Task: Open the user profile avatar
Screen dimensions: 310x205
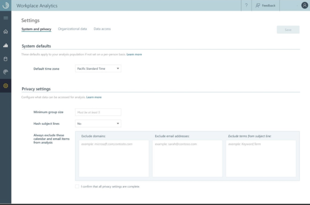Action: 304,5
